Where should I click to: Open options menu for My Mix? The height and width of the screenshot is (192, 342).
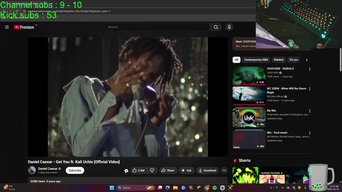[x=310, y=111]
